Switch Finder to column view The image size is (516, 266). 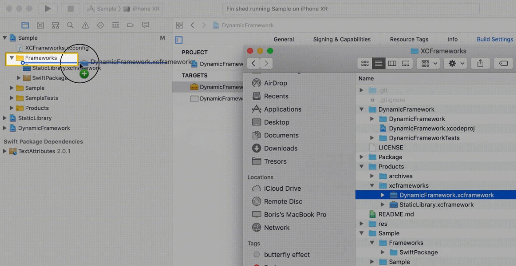tap(392, 63)
